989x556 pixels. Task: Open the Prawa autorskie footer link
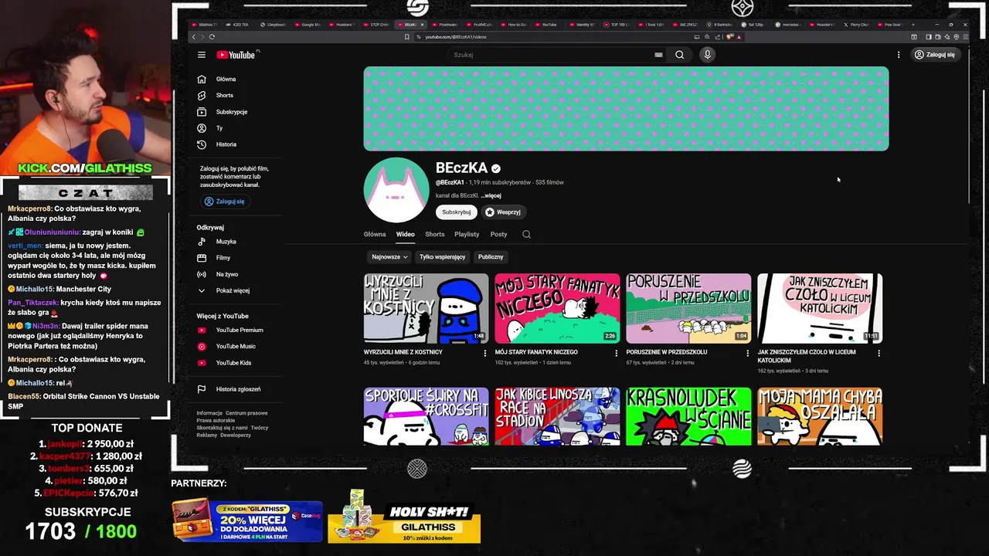[216, 420]
